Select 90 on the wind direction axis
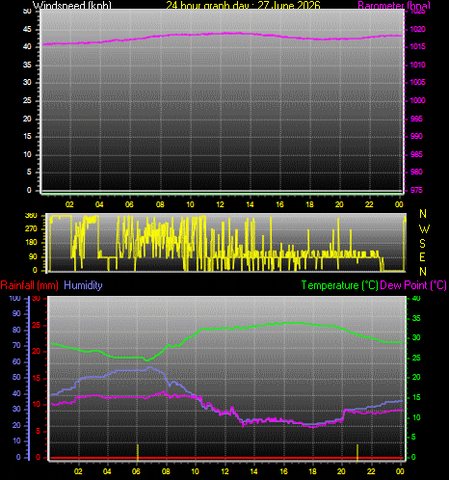 tap(33, 256)
